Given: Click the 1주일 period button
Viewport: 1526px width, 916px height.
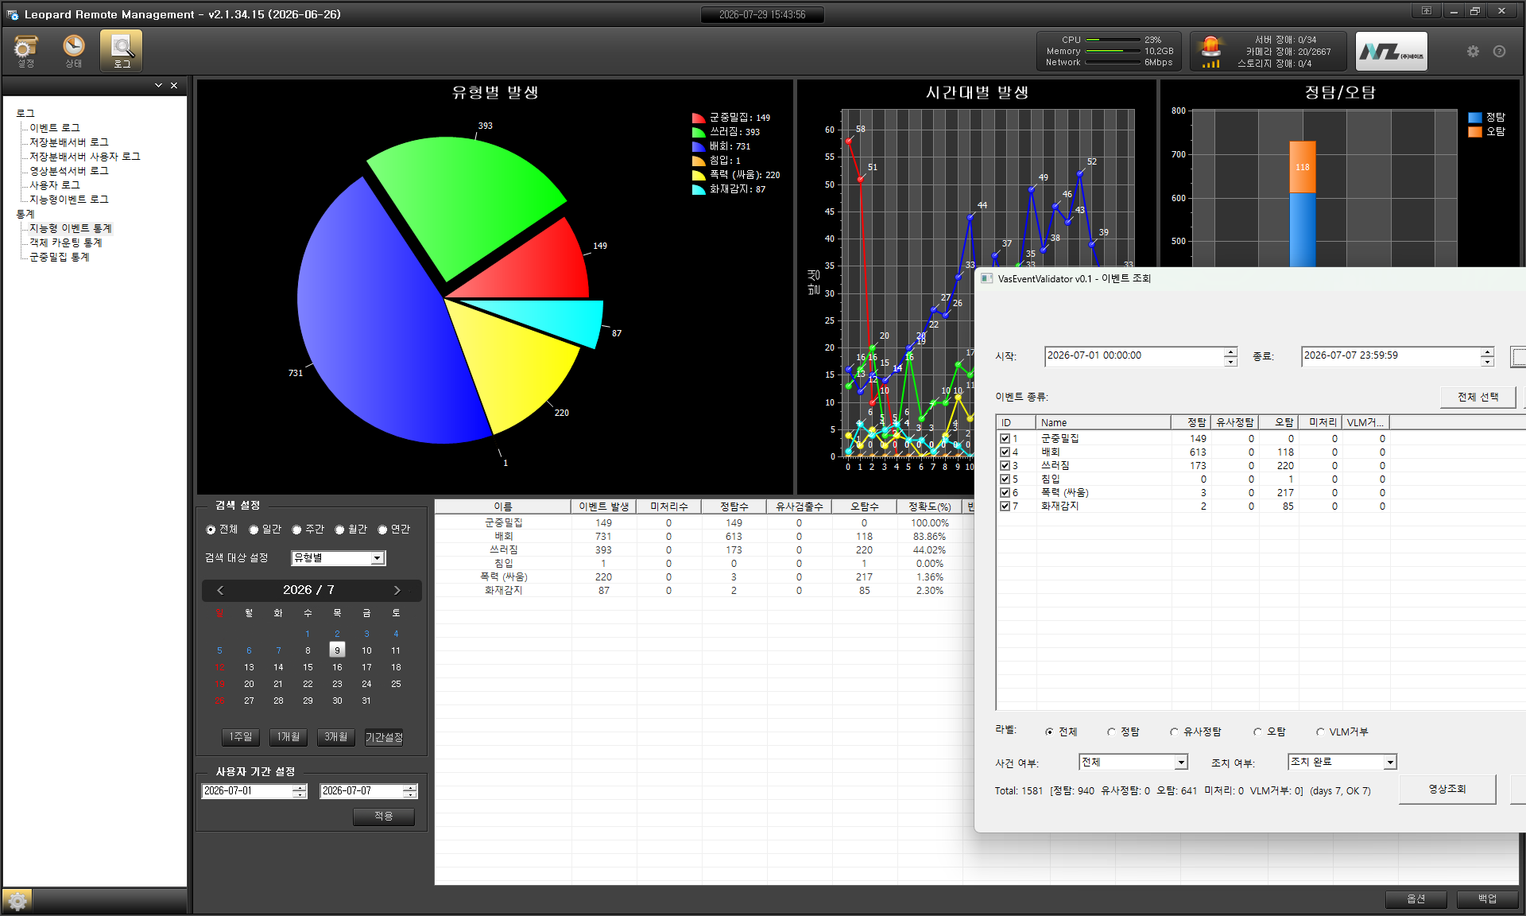Looking at the screenshot, I should pos(241,737).
